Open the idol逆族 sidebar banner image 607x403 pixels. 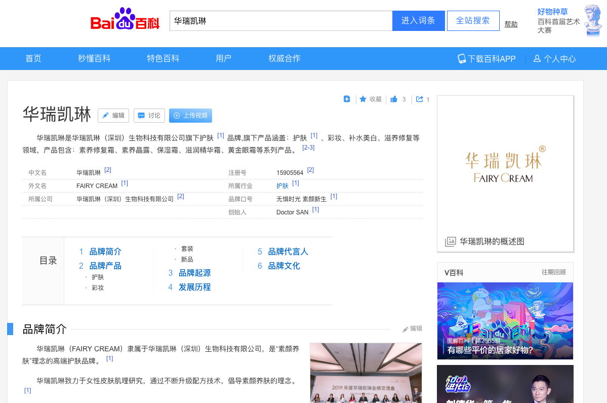[x=505, y=384]
